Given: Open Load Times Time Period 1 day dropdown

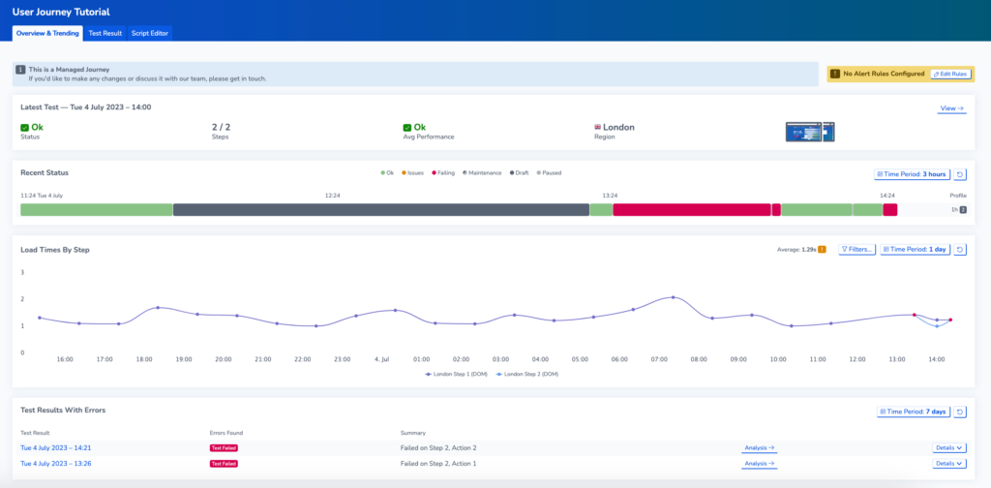Looking at the screenshot, I should click(x=916, y=250).
